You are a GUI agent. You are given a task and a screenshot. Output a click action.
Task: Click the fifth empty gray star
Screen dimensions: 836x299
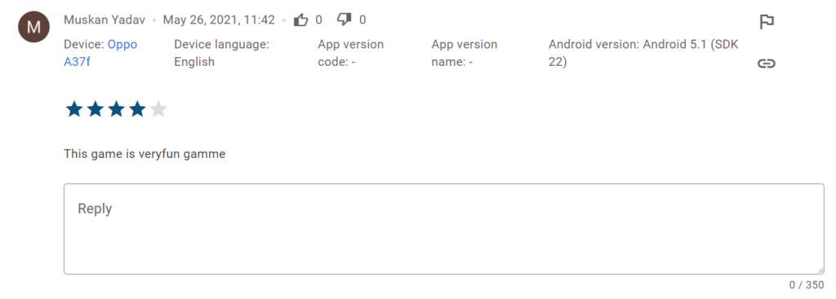point(158,110)
